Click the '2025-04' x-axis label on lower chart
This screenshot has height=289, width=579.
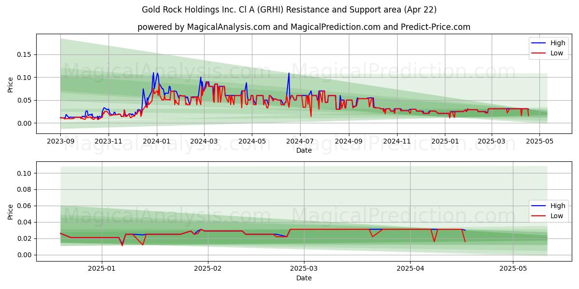click(410, 269)
